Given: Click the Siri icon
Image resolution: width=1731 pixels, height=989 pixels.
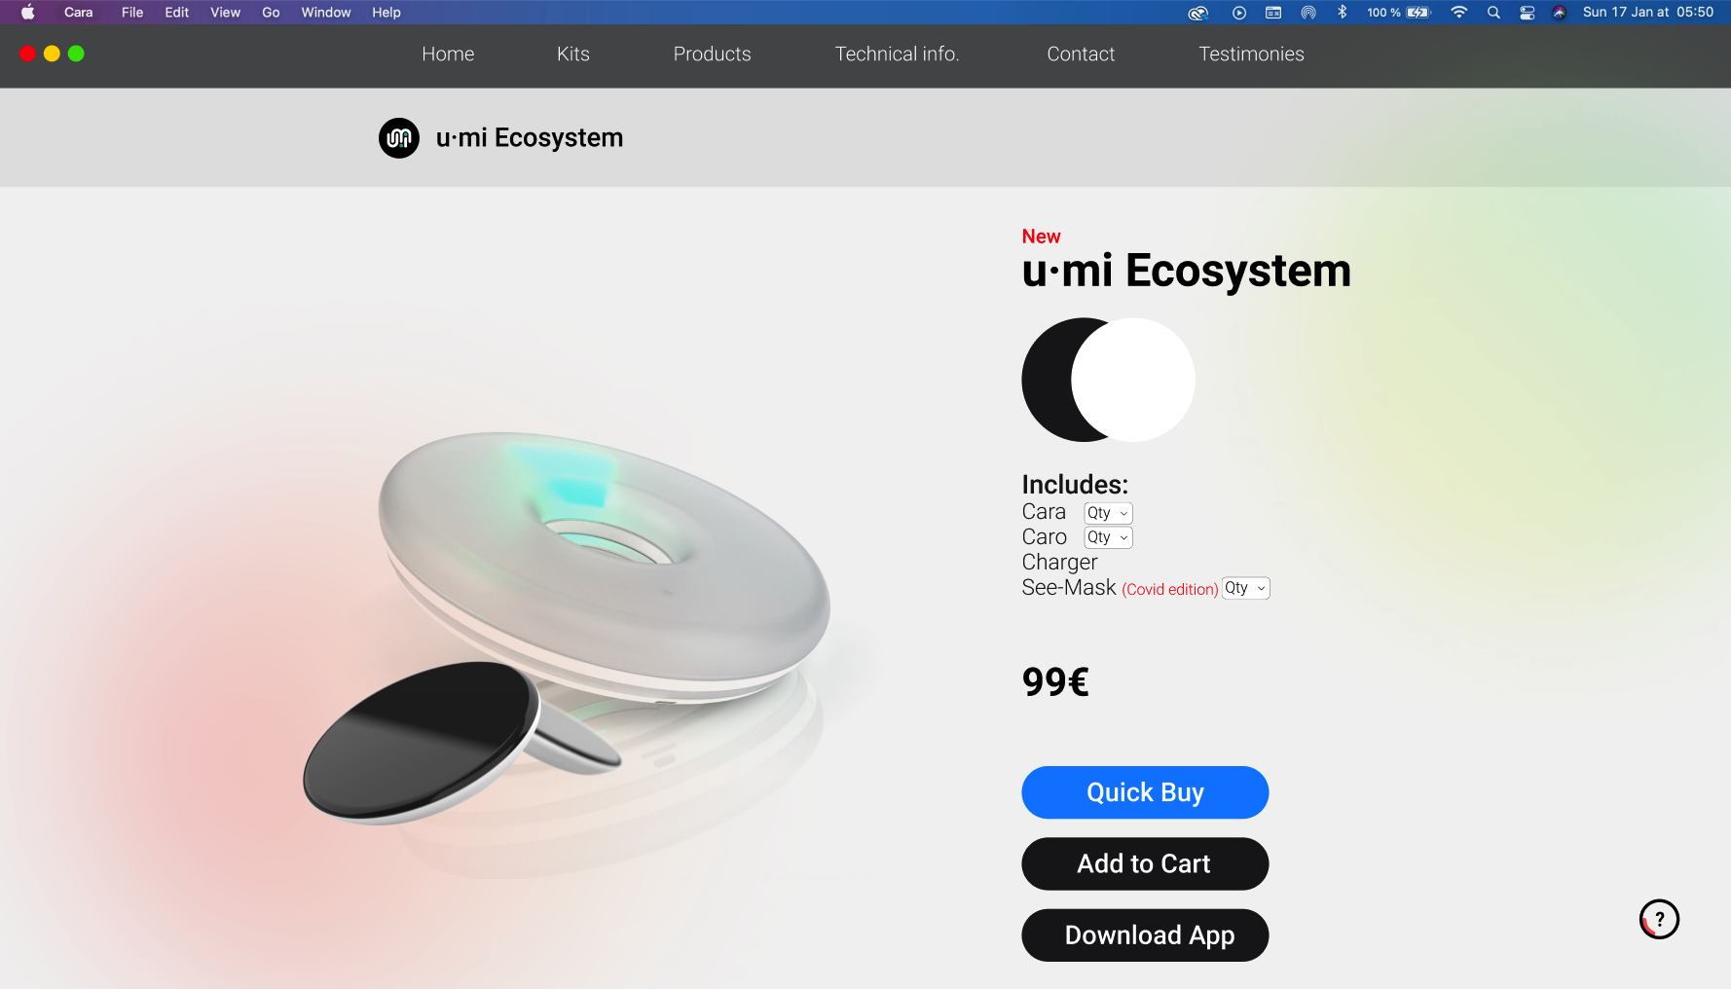Looking at the screenshot, I should point(1559,13).
